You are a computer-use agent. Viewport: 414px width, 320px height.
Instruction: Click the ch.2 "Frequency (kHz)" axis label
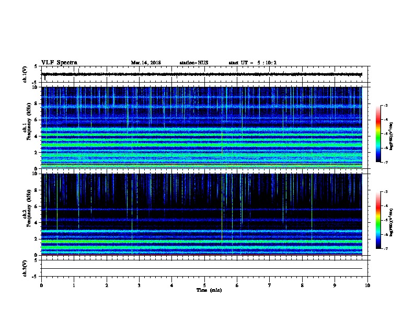29,208
